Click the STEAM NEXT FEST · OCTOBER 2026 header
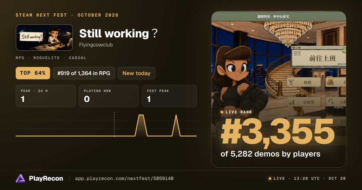Image resolution: width=362 pixels, height=190 pixels. 67,15
